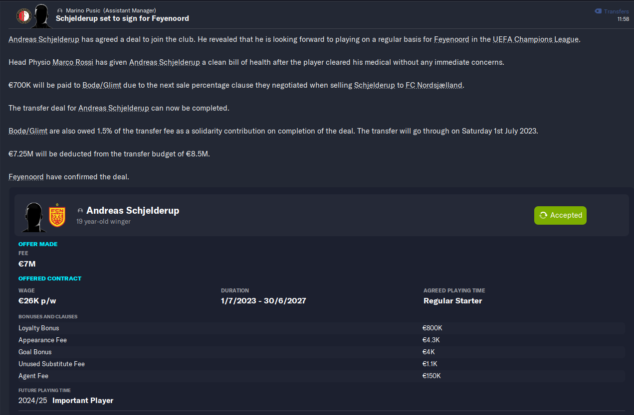Open the FC Nordsjælland link
Viewport: 634px width, 415px height.
tap(434, 85)
